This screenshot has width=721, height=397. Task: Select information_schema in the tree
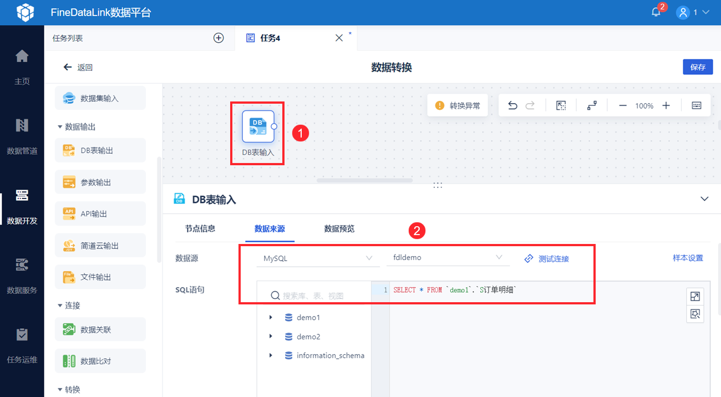click(x=331, y=355)
